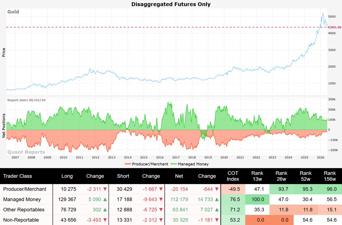342x225 pixels.
Task: Click the red down arrow beside -6 725
Action: (161, 210)
